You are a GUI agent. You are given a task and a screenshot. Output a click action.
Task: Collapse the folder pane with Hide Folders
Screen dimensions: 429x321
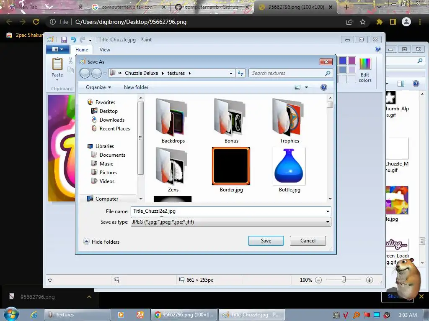[x=101, y=242]
